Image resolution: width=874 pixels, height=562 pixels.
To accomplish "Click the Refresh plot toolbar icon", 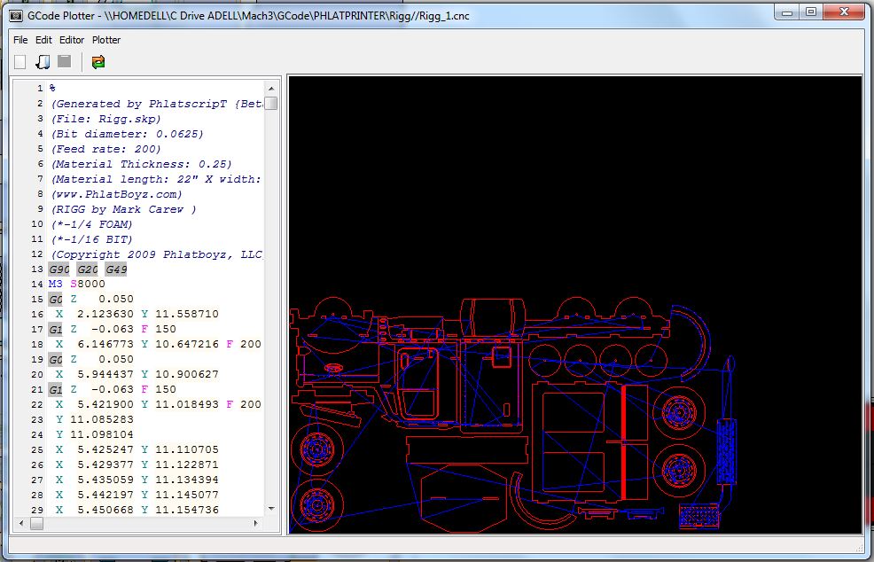I will point(98,61).
